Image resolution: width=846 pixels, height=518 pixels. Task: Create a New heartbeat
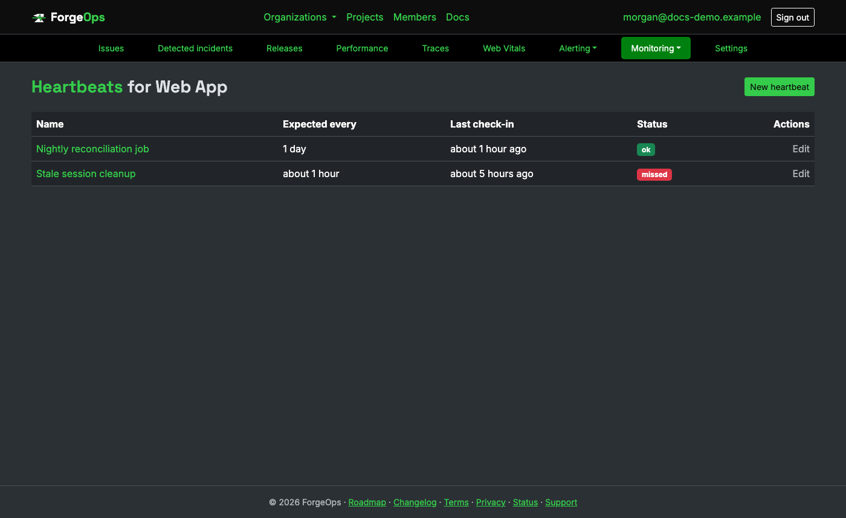coord(780,87)
